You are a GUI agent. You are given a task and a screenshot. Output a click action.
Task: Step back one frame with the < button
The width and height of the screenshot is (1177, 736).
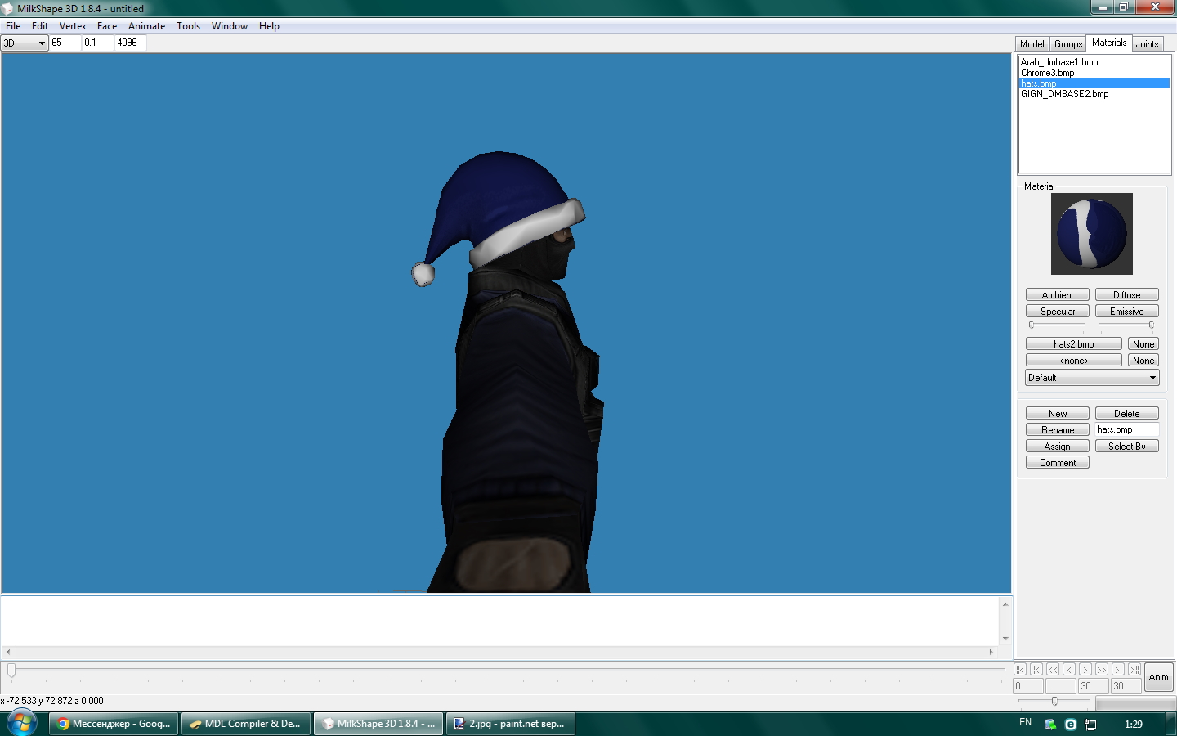click(1069, 669)
